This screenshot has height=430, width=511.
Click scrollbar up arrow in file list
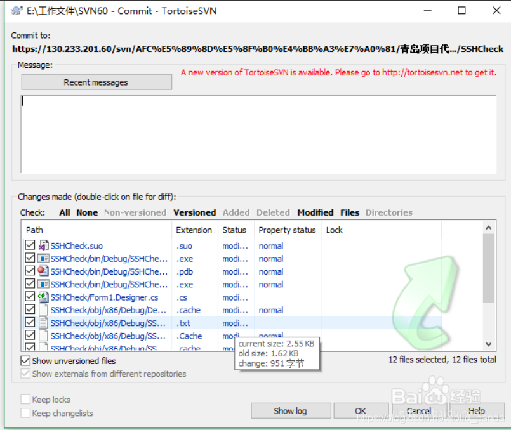tap(489, 228)
